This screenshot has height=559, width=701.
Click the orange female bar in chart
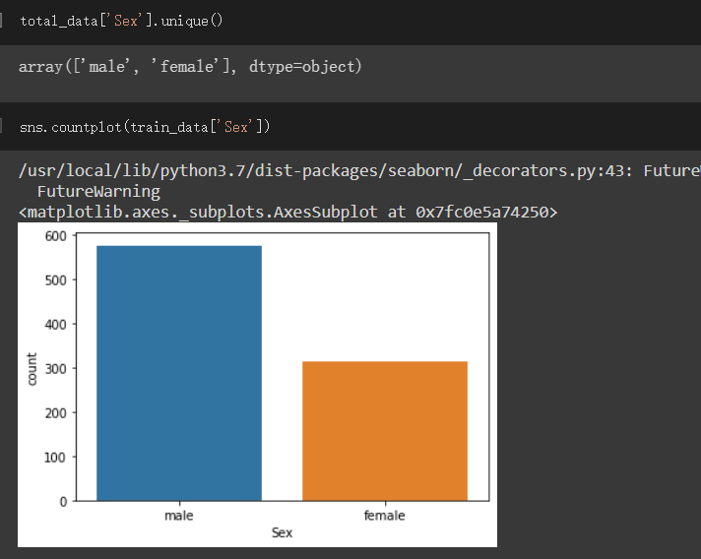click(x=385, y=431)
